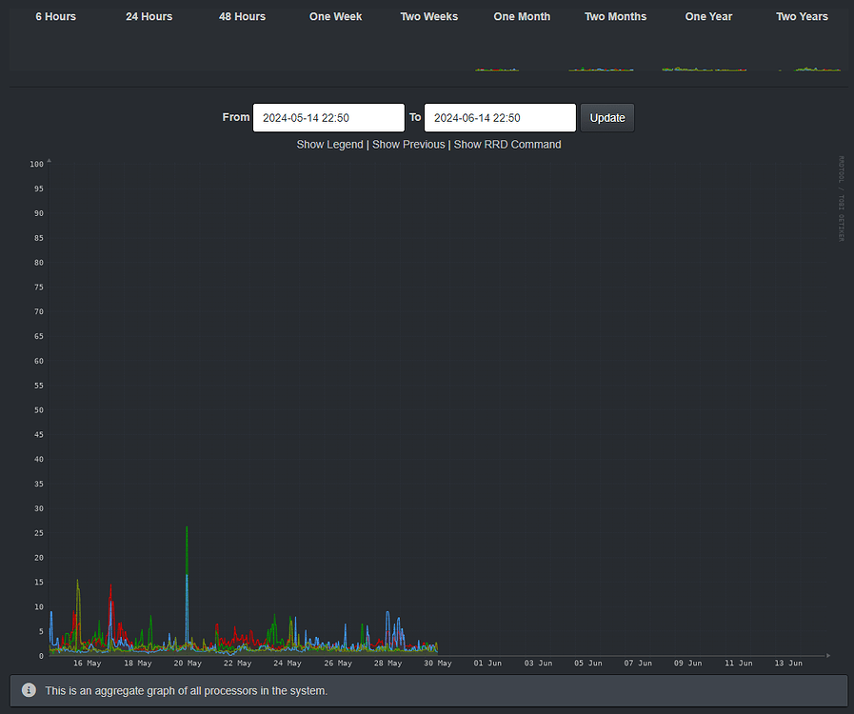This screenshot has width=854, height=714.
Task: Select the Two Weeks time range
Action: [428, 16]
